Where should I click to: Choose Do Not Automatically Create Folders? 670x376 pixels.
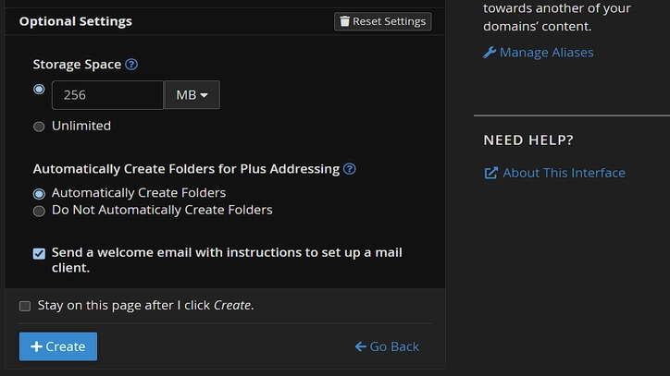point(39,211)
